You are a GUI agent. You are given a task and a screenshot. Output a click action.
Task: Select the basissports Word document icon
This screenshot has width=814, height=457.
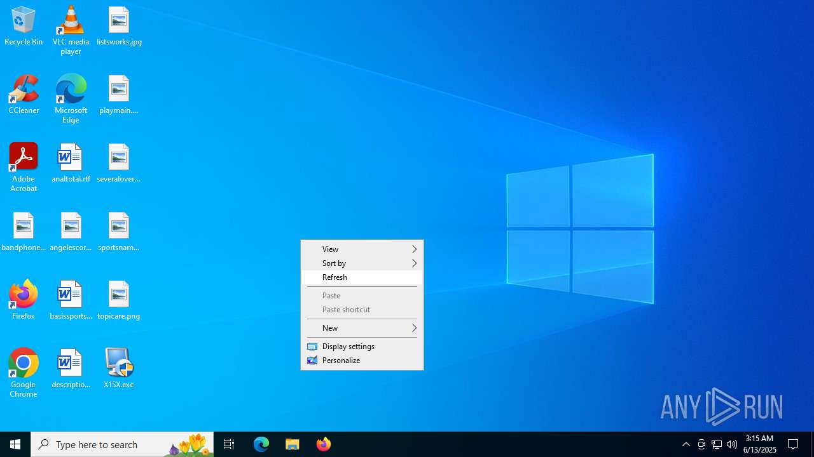point(71,300)
